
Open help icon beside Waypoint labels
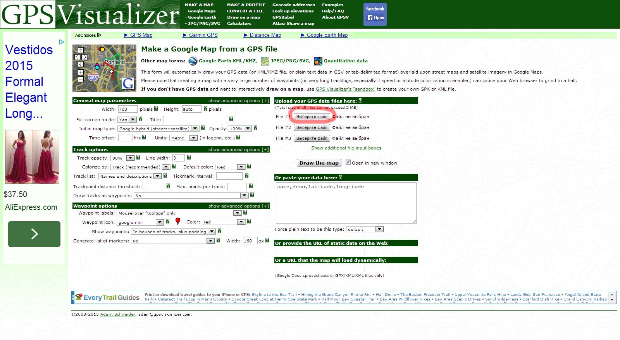click(245, 213)
